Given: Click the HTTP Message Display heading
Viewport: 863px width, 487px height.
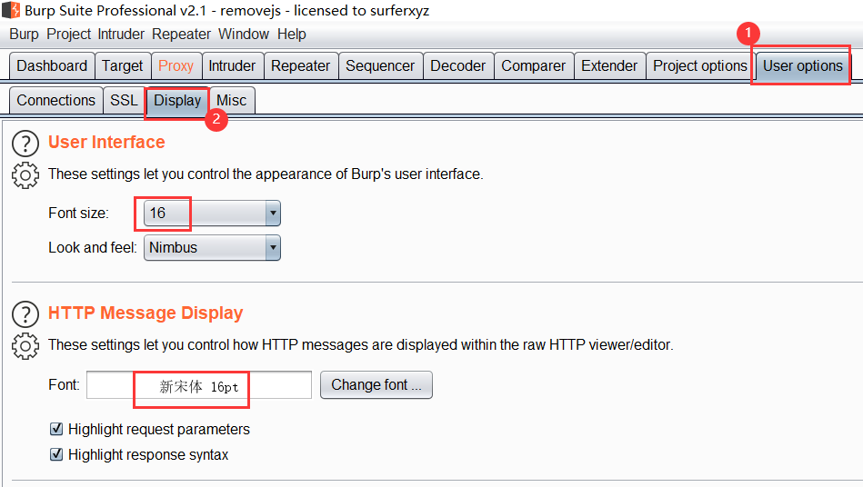Looking at the screenshot, I should [x=146, y=313].
